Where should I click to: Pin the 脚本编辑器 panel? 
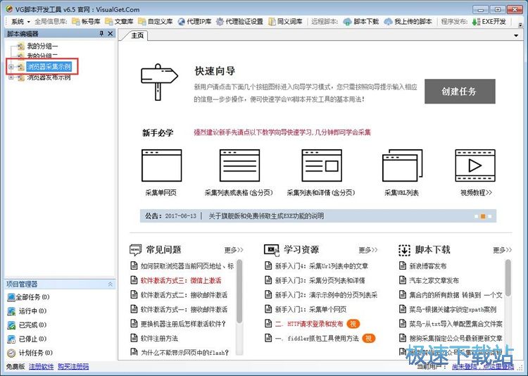click(101, 33)
